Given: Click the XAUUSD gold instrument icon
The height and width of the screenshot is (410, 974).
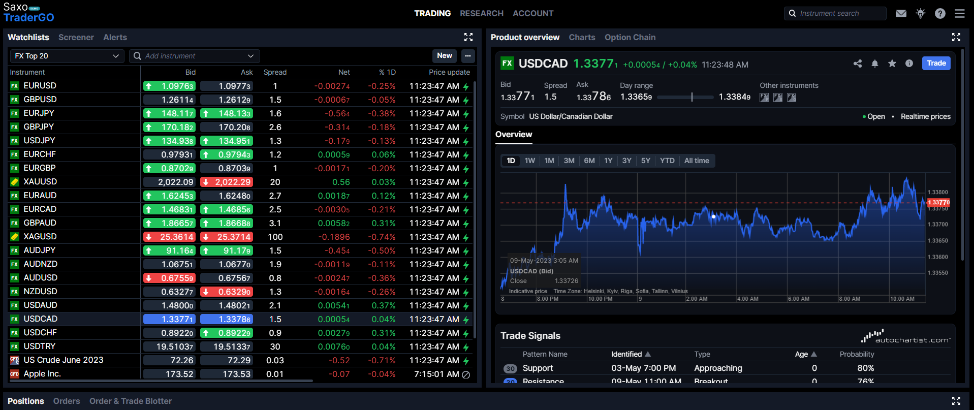Looking at the screenshot, I should (15, 182).
